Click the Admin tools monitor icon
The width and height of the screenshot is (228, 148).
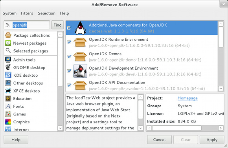(x=8, y=60)
